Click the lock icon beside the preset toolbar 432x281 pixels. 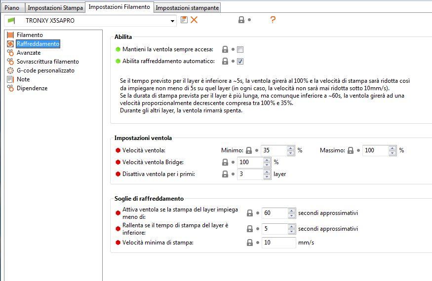tap(241, 20)
